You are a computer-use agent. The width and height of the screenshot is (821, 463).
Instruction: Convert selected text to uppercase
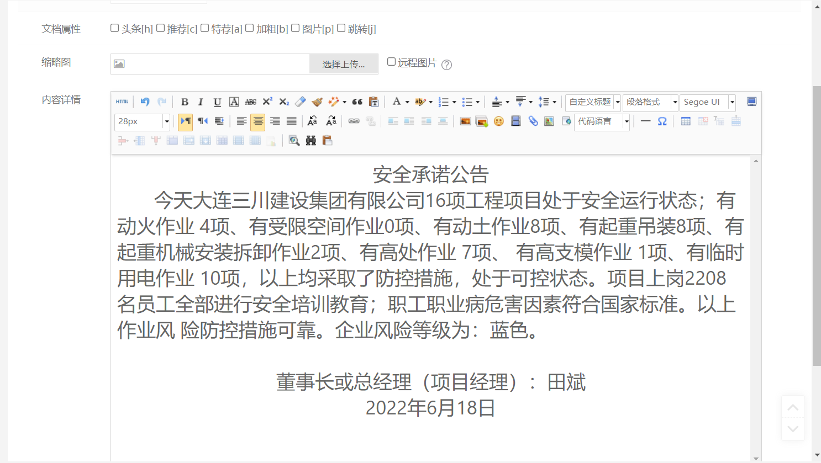313,121
